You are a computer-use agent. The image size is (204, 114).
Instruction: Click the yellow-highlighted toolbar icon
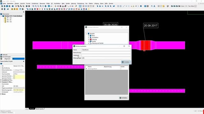pyautogui.click(x=164, y=6)
